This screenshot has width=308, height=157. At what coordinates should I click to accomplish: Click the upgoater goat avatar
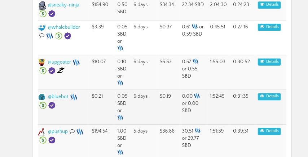coord(42,62)
